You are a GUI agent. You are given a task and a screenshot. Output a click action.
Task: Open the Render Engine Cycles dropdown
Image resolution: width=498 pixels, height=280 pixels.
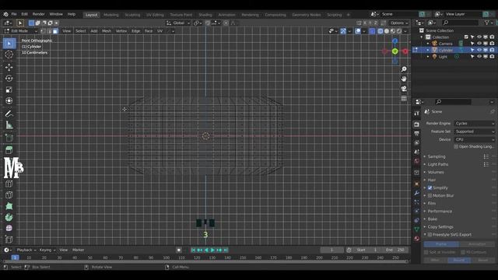475,124
